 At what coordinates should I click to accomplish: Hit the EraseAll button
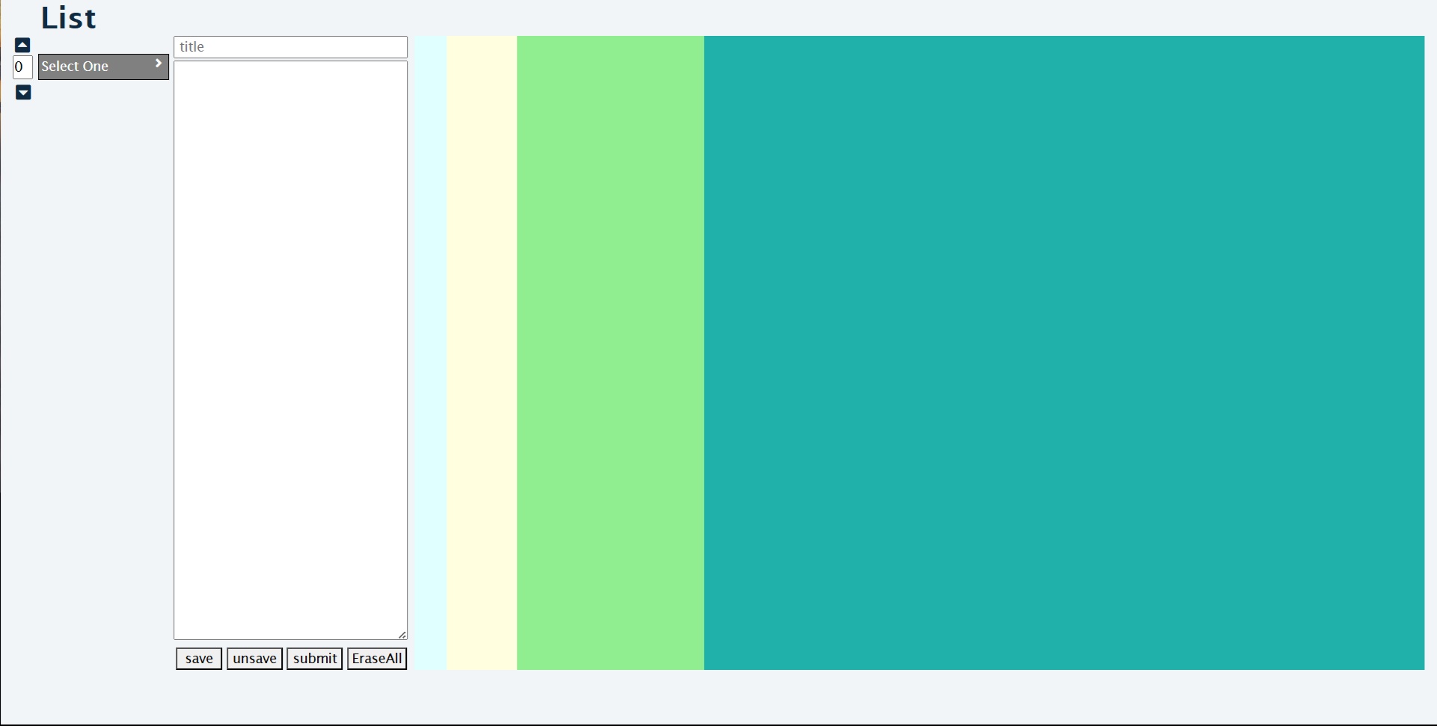pyautogui.click(x=377, y=659)
